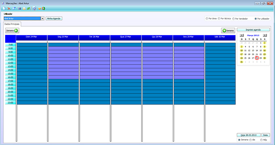Select day 17 in the mini calendar
This screenshot has height=145, width=275.
click(241, 54)
